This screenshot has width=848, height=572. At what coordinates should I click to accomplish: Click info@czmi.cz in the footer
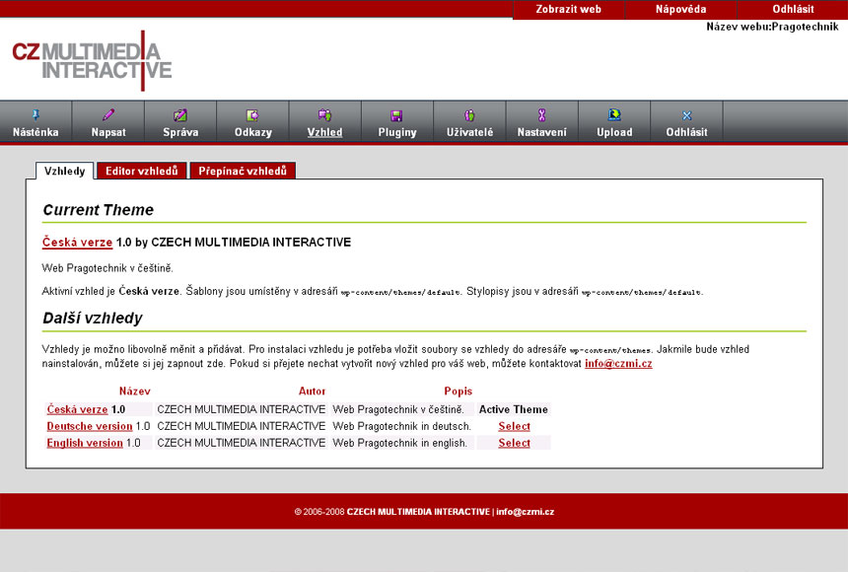(525, 512)
